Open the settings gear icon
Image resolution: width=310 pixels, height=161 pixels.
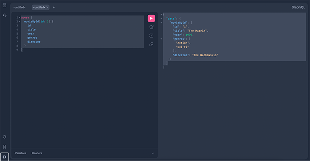[x=5, y=157]
